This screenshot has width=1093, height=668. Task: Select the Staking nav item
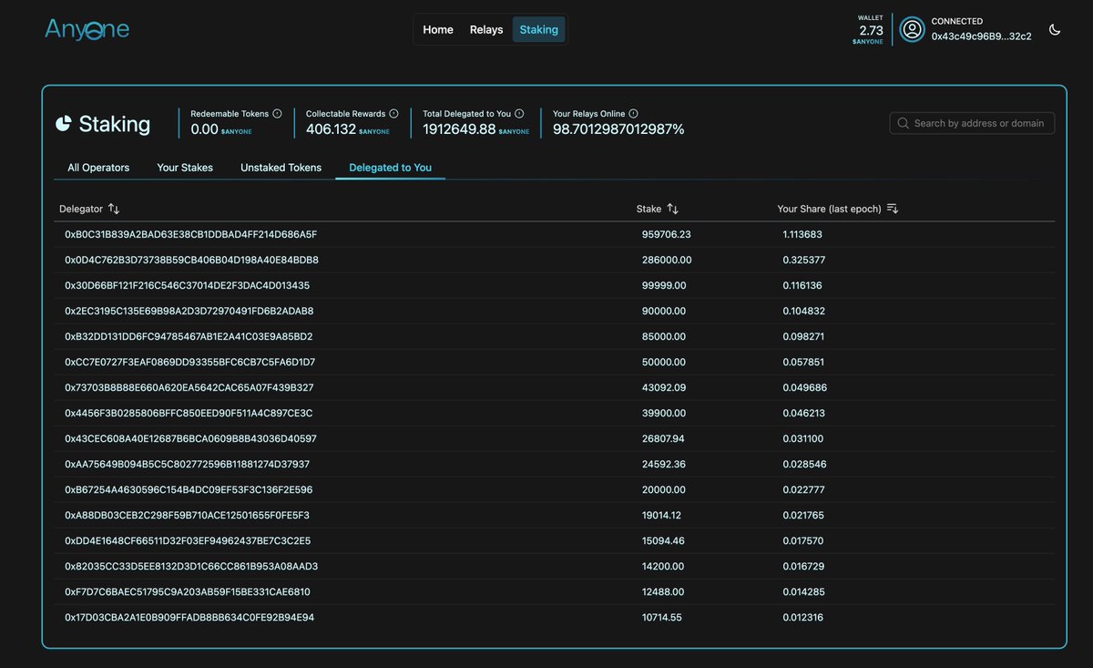(x=539, y=29)
